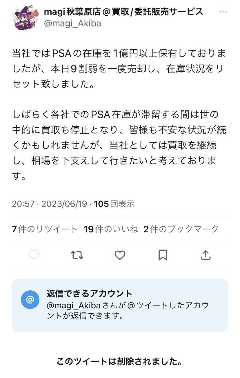Viewport: 240px width, 378px height.
Task: Open the three-dot more options menu
Action: (223, 12)
